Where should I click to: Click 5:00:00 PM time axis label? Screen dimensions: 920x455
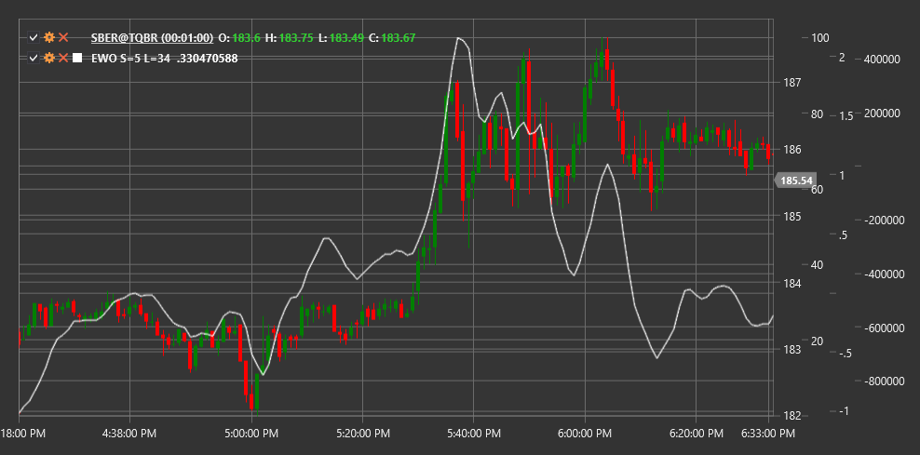click(252, 434)
